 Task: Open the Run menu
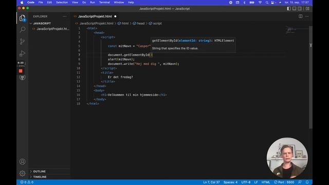pyautogui.click(x=93, y=3)
